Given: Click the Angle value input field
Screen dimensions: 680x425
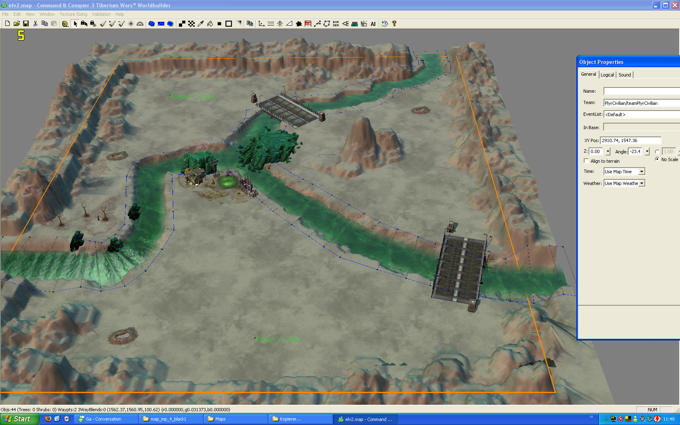Looking at the screenshot, I should (635, 151).
